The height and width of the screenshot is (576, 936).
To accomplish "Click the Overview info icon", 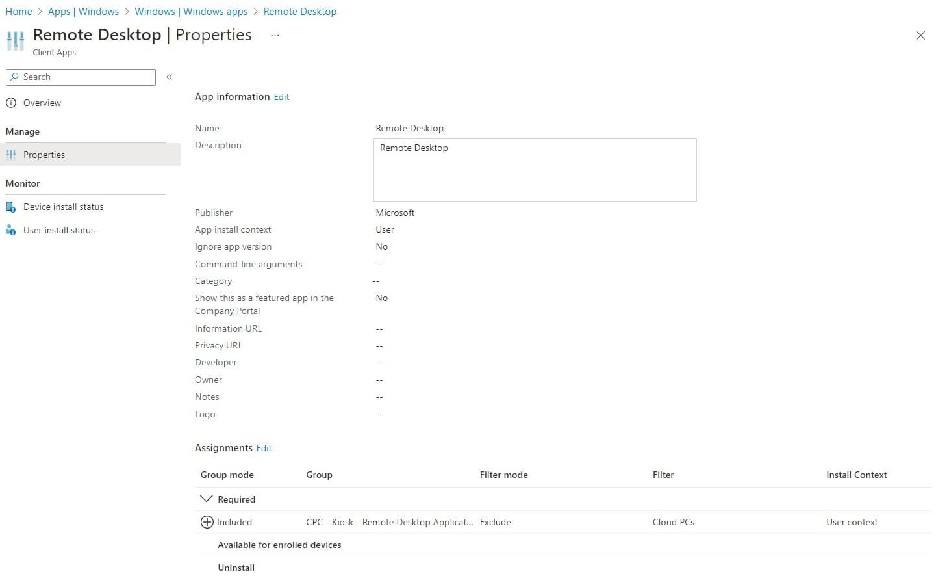I will [11, 103].
